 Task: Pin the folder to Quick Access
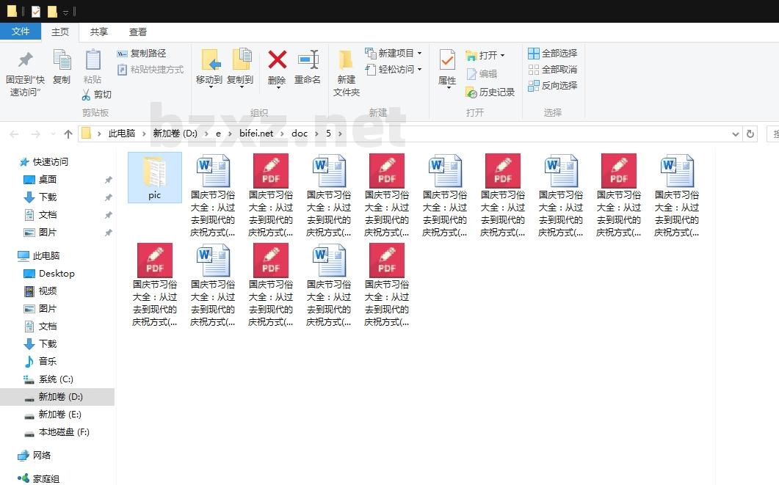tap(25, 60)
